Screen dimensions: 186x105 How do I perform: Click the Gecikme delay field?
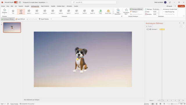(x=155, y=14)
